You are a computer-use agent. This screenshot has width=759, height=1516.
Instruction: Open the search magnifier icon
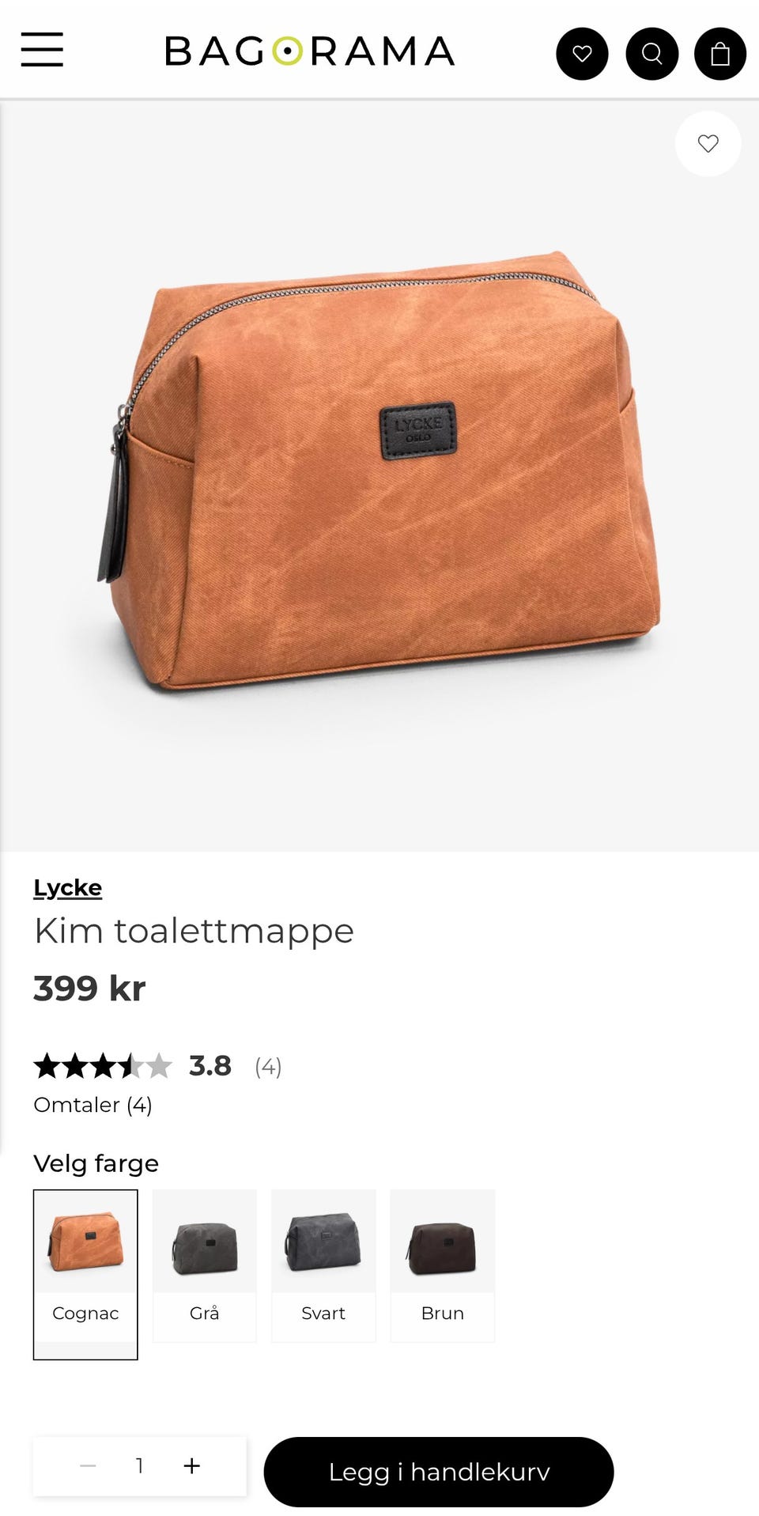651,54
